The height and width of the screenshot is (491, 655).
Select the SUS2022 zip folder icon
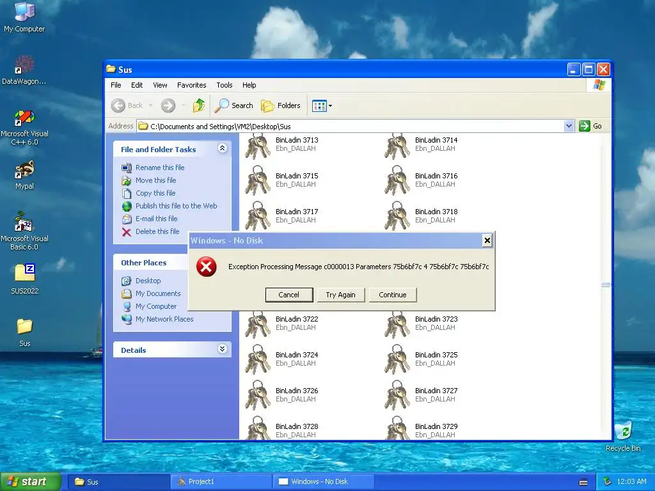(25, 279)
